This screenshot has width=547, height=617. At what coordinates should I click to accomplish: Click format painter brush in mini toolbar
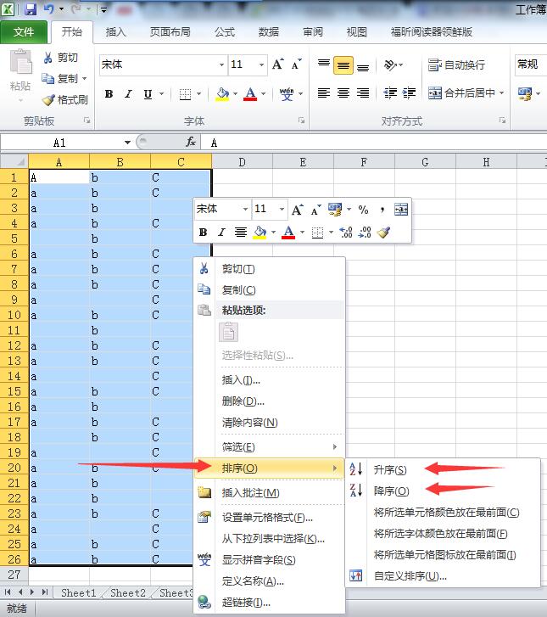(x=383, y=233)
